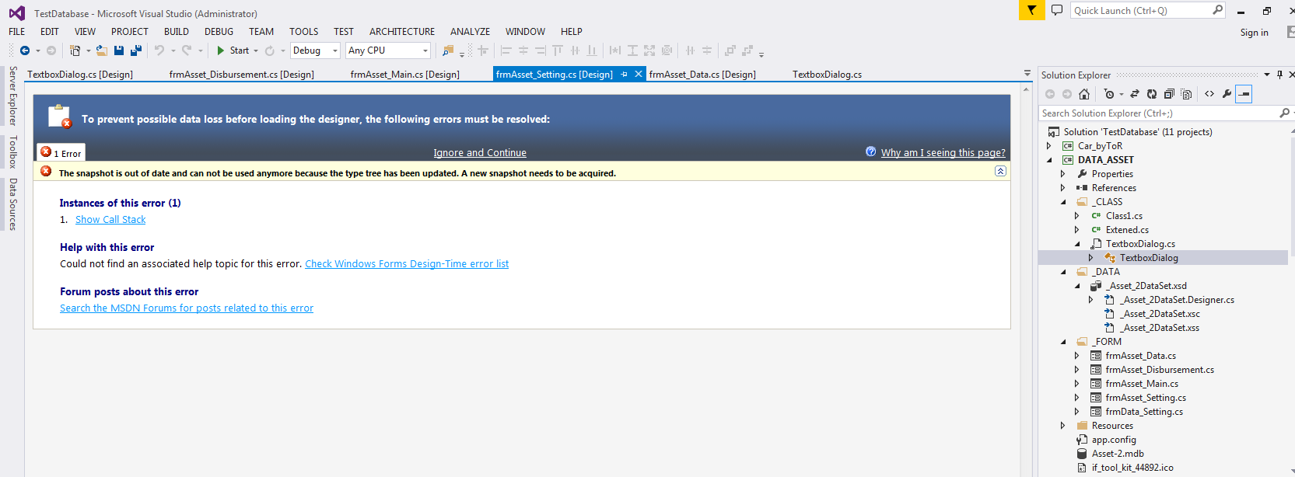Click the Pending Changes Filter clock icon
This screenshot has height=477, width=1295.
(x=1109, y=94)
